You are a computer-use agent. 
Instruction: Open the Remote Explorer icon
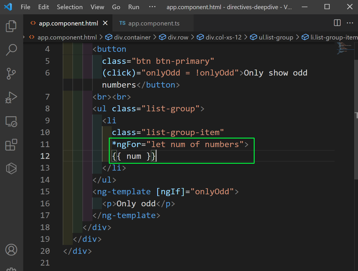coord(11,121)
